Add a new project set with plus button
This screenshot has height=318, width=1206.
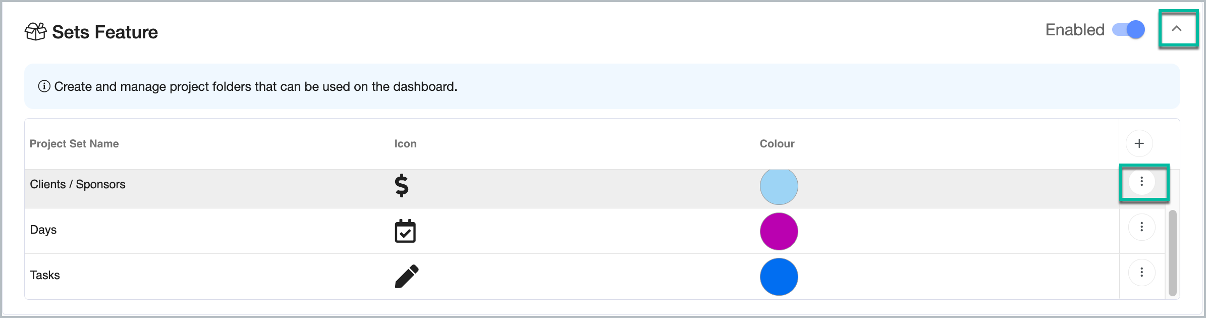1139,143
